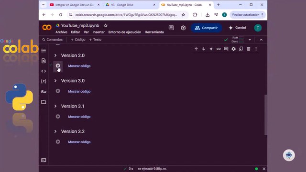Screen dimensions: 306x172
Task: Open the Archivo menu
Action: tap(61, 32)
